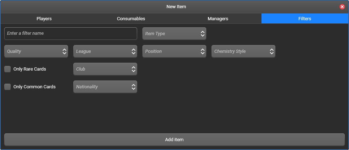The height and width of the screenshot is (150, 349).
Task: Enable the Only Rare Cards checkbox
Action: pos(7,69)
